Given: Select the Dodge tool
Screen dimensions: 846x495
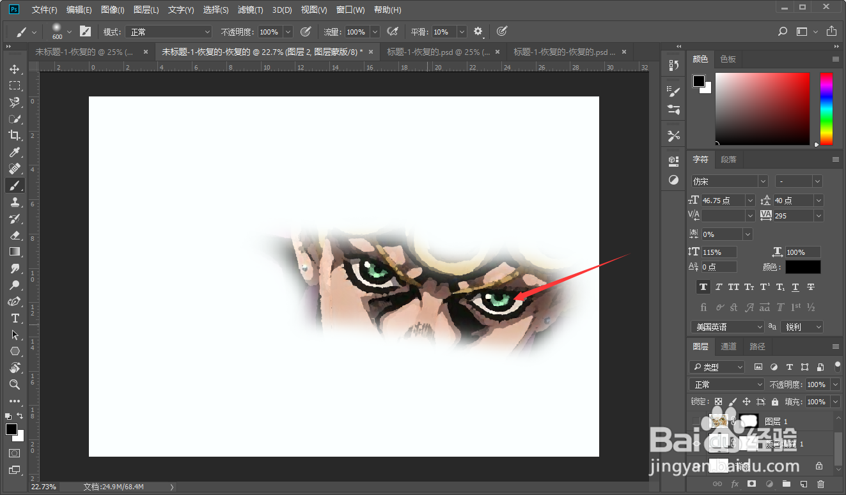Looking at the screenshot, I should 14,285.
